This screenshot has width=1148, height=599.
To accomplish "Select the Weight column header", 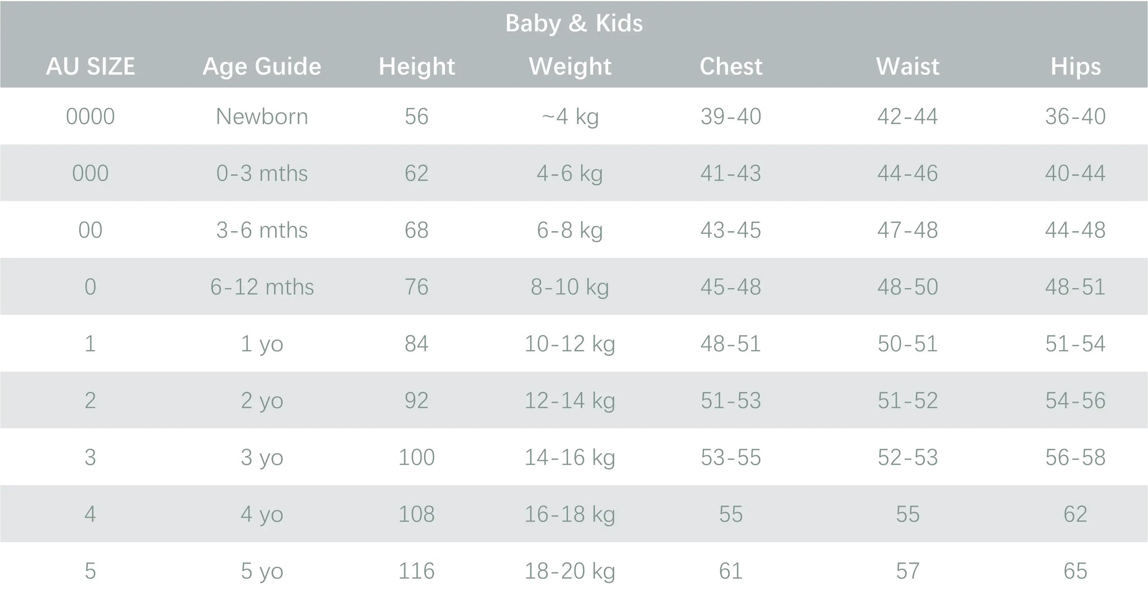I will tap(570, 67).
